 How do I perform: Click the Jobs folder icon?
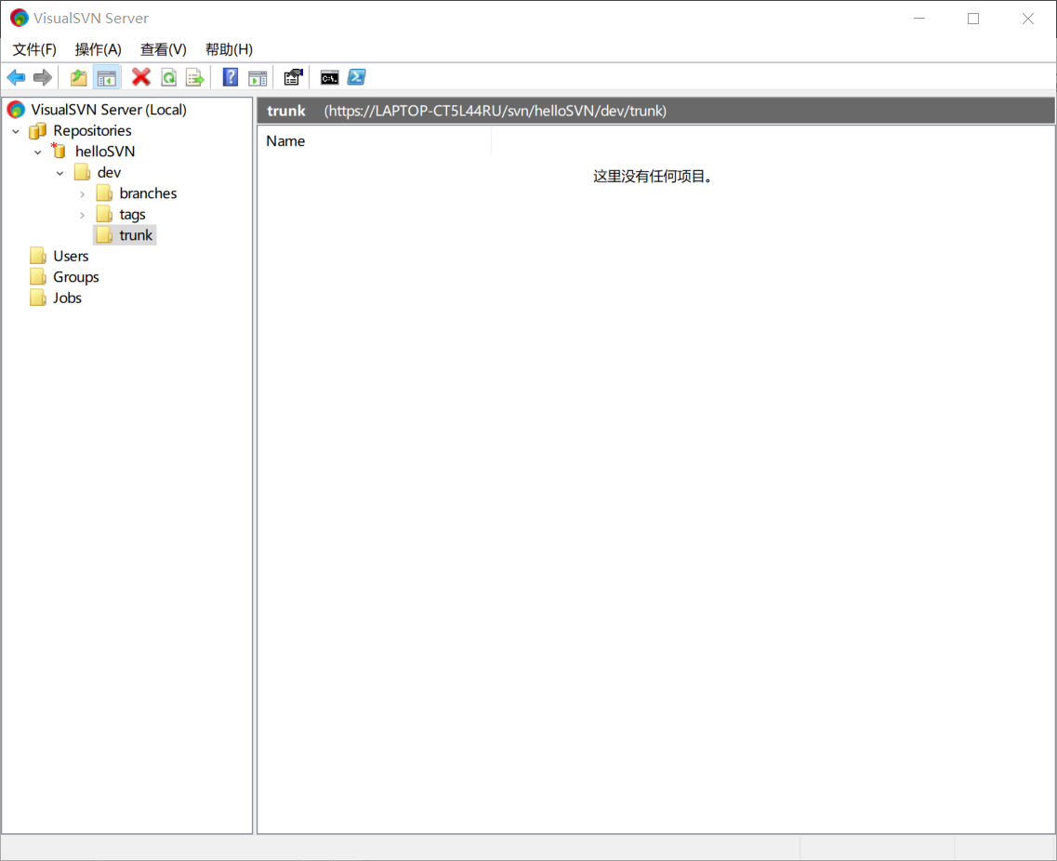tap(38, 298)
